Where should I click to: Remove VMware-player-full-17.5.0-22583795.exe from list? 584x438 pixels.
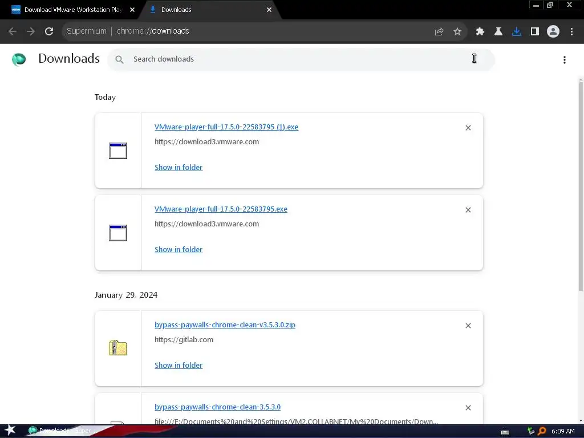pos(468,210)
